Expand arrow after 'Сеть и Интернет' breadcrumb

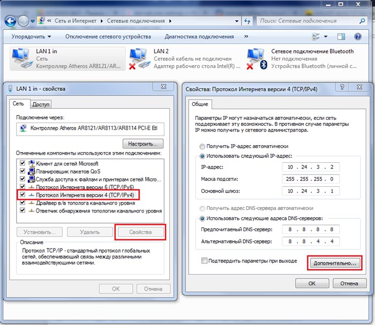pos(102,21)
